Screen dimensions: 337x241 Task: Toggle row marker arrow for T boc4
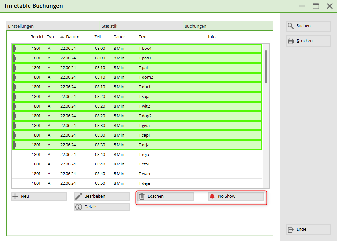coord(14,49)
